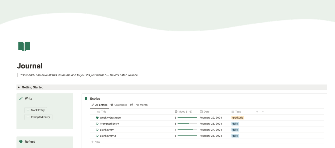Click the Write section heading
The image size is (335, 148).
[x=29, y=98]
